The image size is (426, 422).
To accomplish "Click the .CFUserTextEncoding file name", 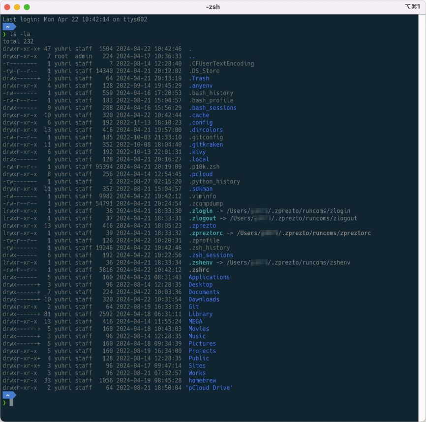I will pyautogui.click(x=221, y=63).
